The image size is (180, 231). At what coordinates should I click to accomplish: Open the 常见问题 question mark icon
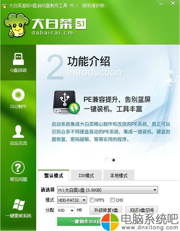pos(18,168)
